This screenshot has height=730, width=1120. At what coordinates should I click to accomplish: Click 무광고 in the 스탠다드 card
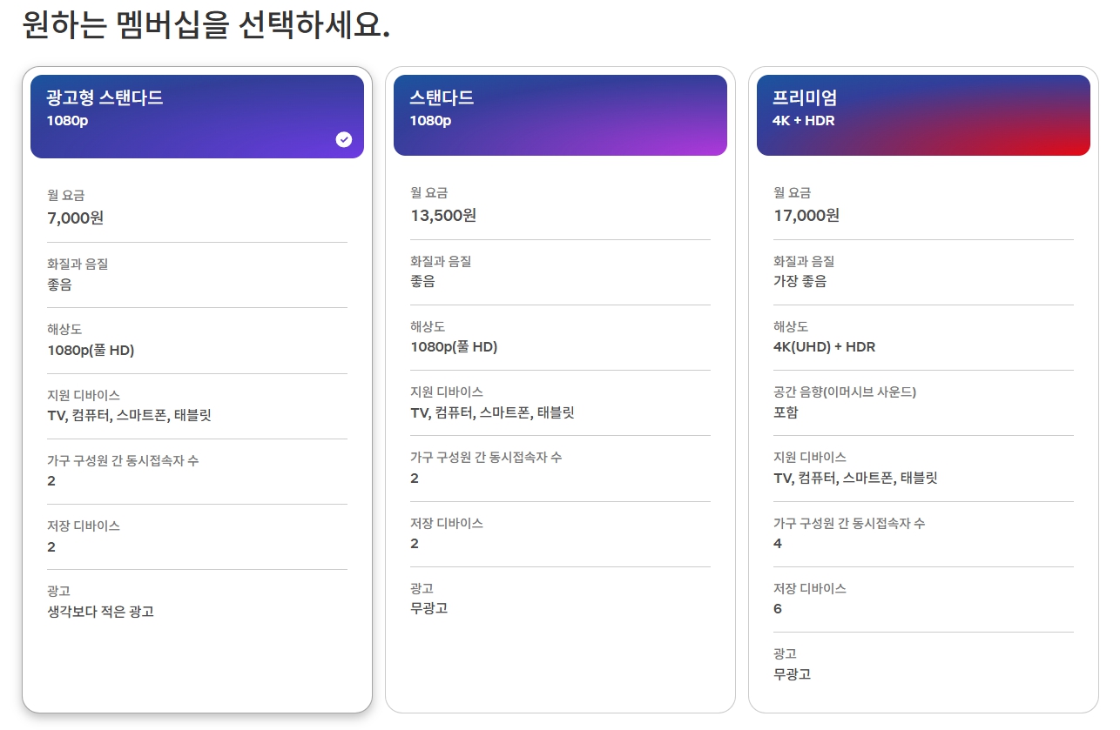pos(429,608)
